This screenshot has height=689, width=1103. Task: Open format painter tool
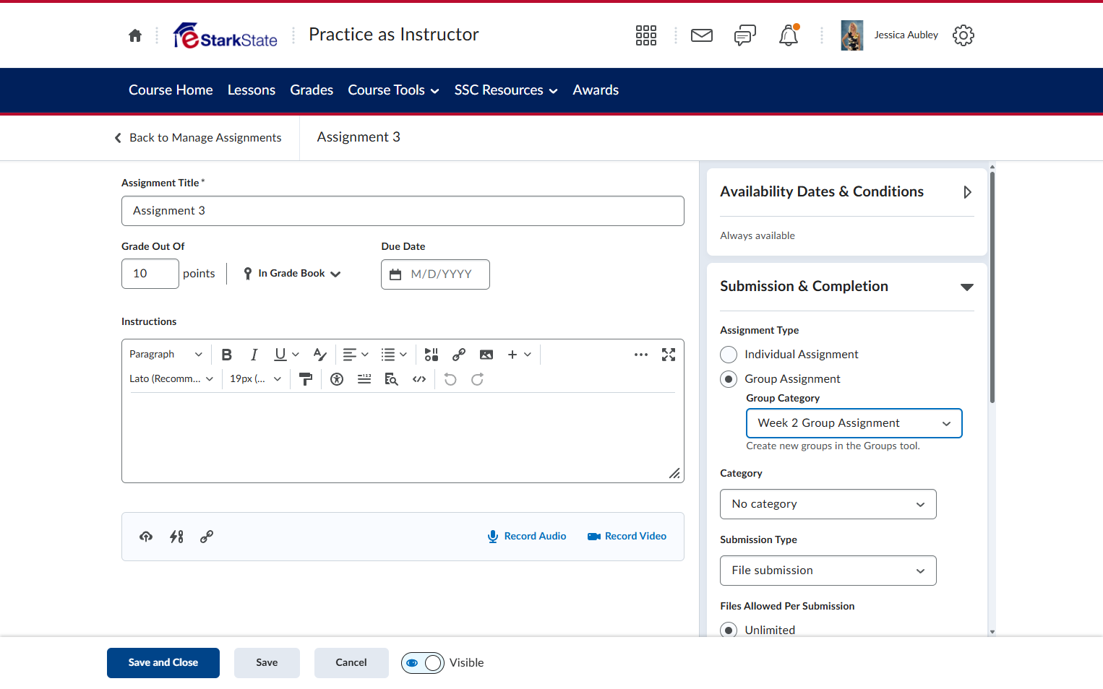[306, 379]
